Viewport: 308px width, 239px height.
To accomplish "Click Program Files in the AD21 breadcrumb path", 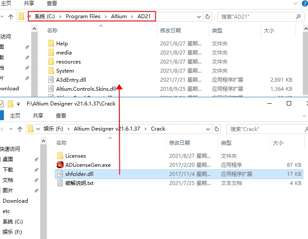I will [x=83, y=16].
